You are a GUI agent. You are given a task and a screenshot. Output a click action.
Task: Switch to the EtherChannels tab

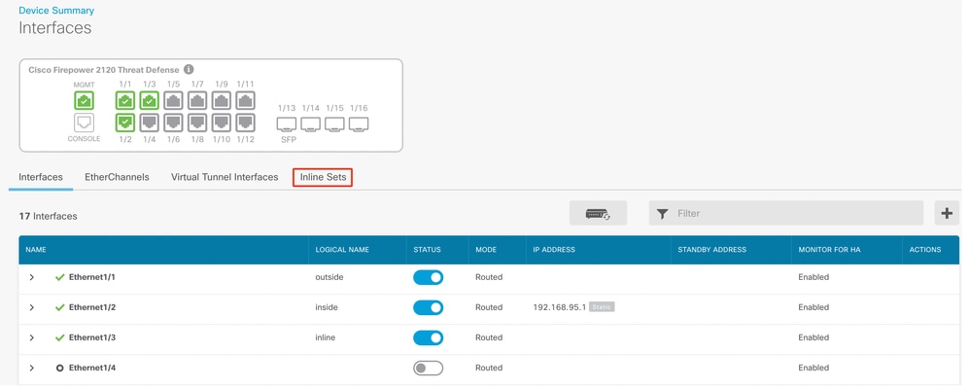coord(117,177)
